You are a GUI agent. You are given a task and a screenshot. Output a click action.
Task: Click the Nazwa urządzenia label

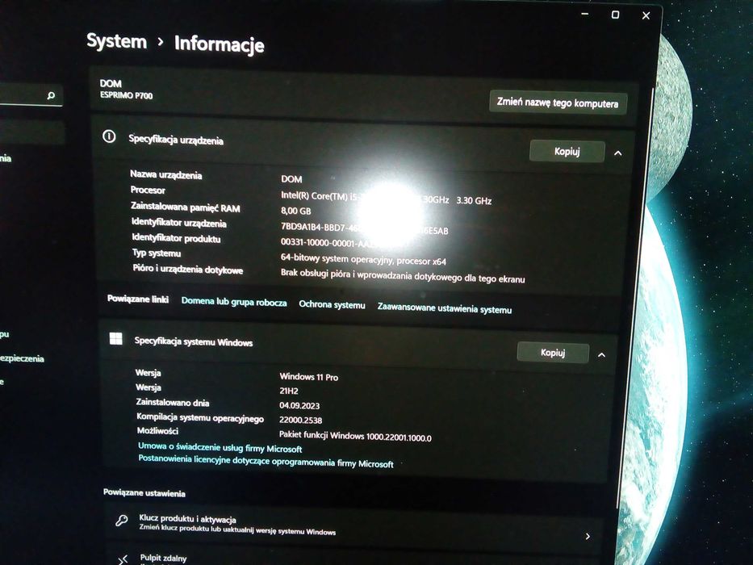tap(165, 174)
